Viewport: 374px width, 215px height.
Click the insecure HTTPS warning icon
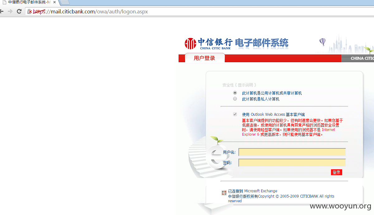click(29, 12)
